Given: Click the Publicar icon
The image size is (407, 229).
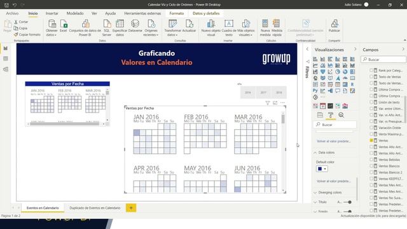Looking at the screenshot, I should click(x=335, y=24).
